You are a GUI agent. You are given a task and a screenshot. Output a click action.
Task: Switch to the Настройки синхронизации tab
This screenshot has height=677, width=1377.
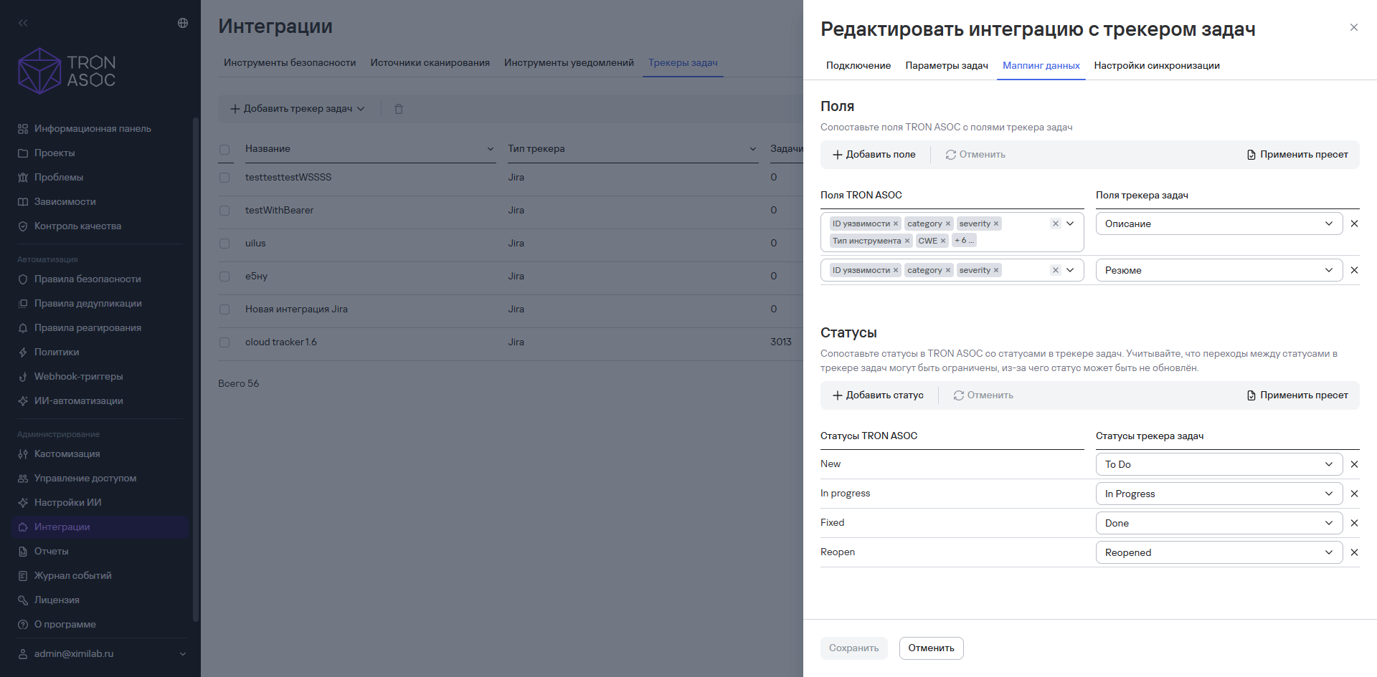click(x=1157, y=65)
